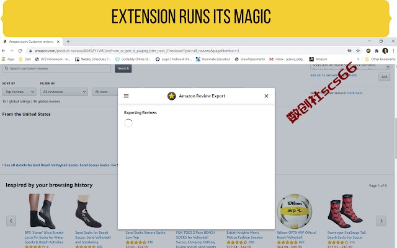Click the address bar URL
This screenshot has width=397, height=248.
click(x=136, y=51)
